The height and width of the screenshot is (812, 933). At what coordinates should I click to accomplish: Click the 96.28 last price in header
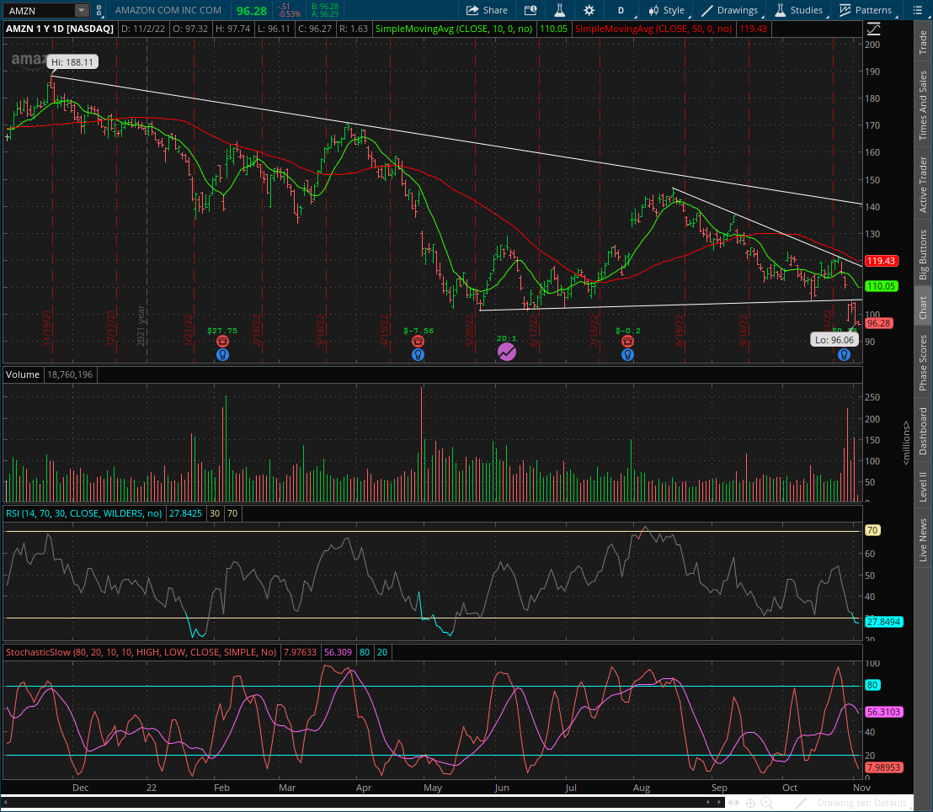click(252, 11)
